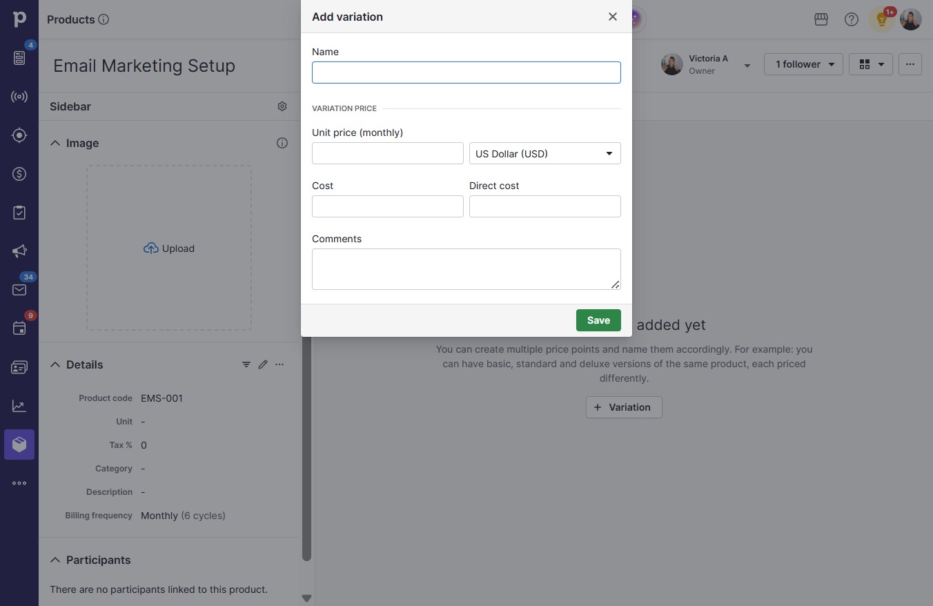Collapse the Details section
933x606 pixels.
click(x=55, y=364)
